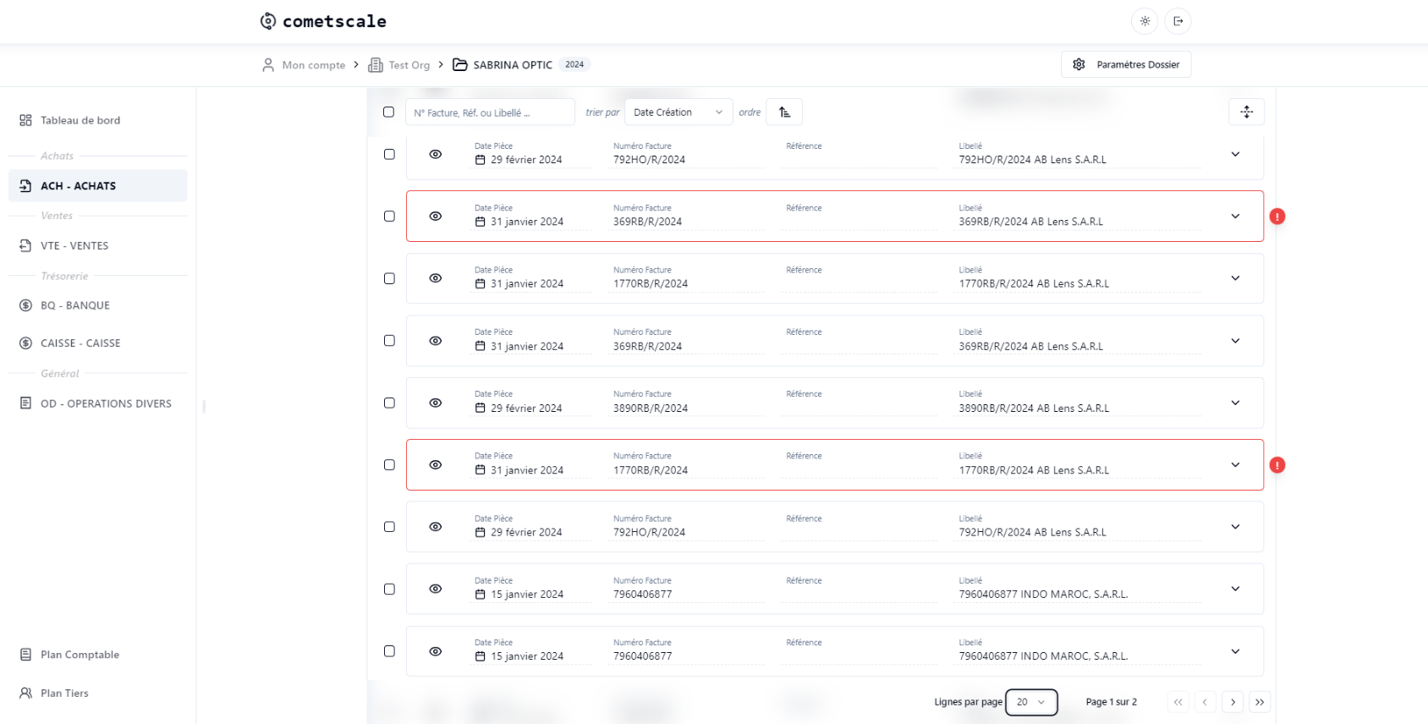Click red error badge beside 369RB/R/2024 invoice
The height and width of the screenshot is (724, 1428).
coord(1277,217)
